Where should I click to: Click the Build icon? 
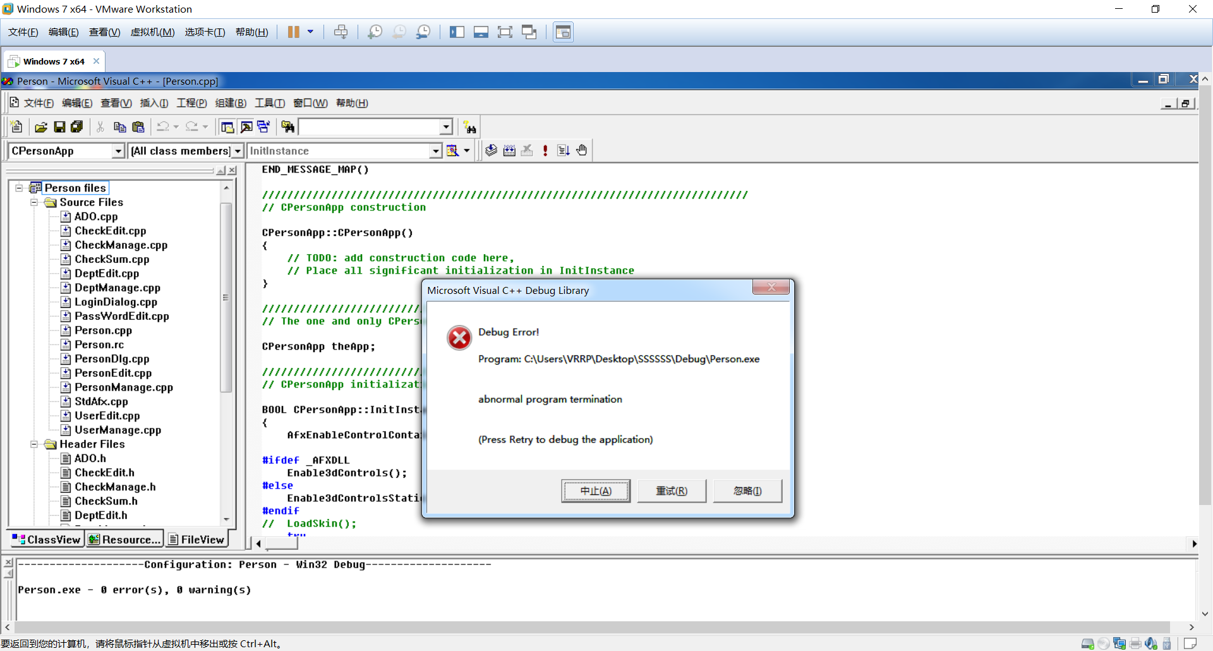(x=509, y=150)
